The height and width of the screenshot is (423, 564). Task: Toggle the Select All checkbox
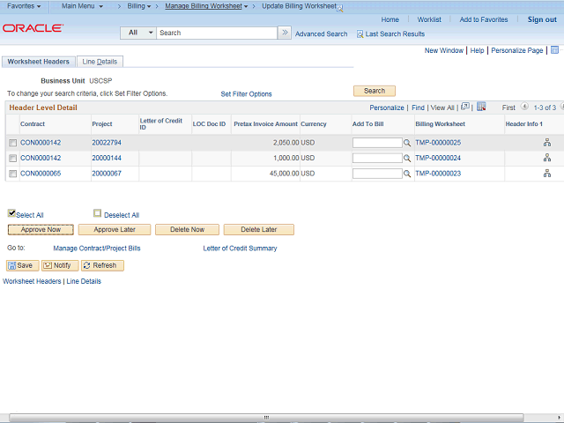(11, 213)
